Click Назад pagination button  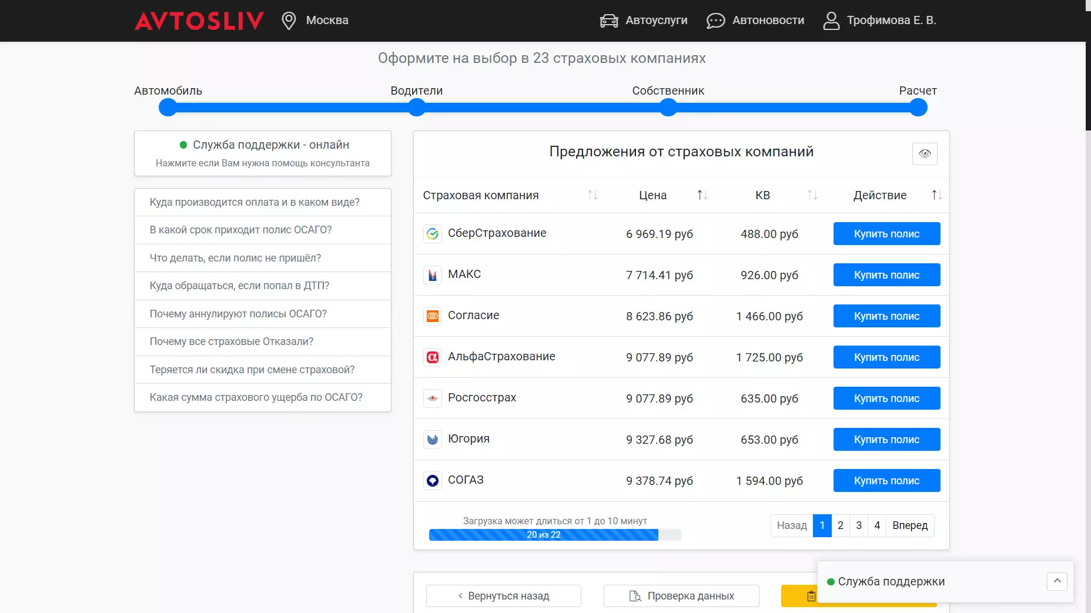pos(792,525)
